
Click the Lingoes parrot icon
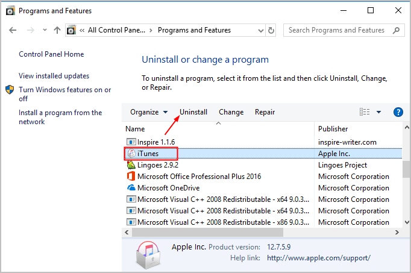[x=131, y=165]
